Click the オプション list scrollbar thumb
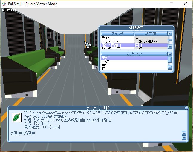The height and width of the screenshot is (152, 193). (170, 59)
